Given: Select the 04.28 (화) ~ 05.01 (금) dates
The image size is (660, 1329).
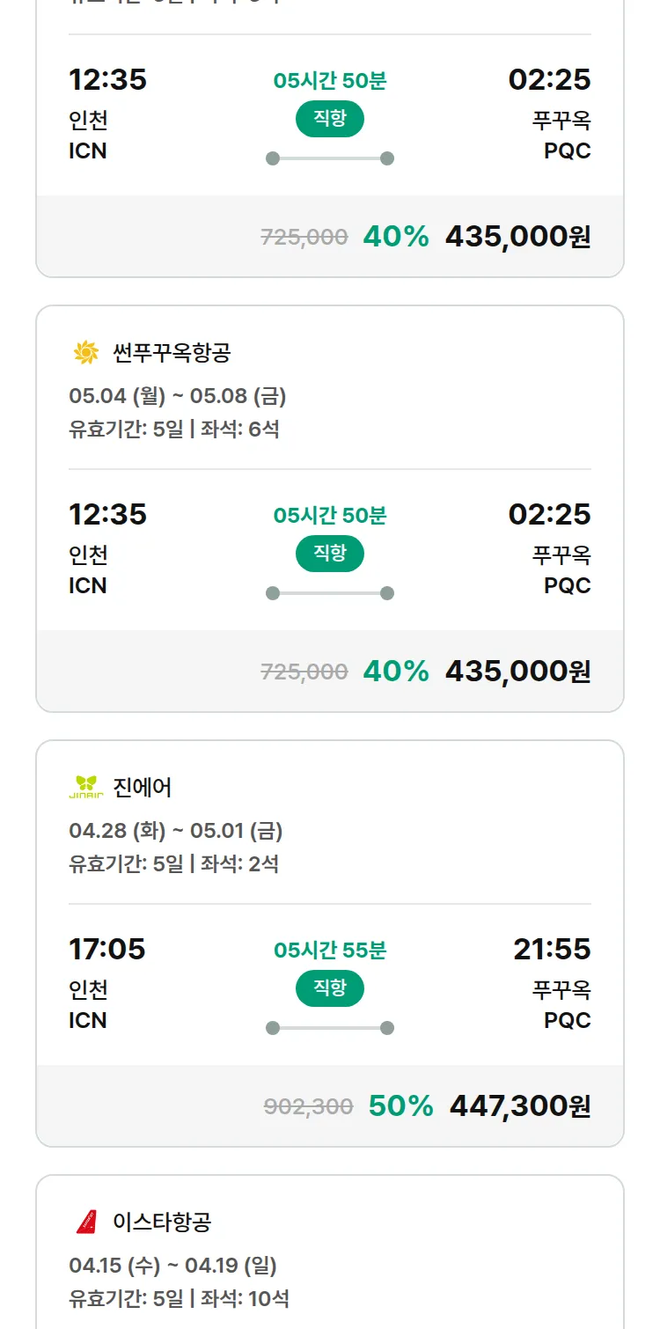Looking at the screenshot, I should click(x=175, y=831).
